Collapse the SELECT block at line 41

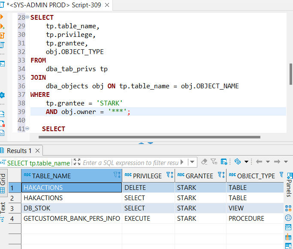click(x=27, y=129)
